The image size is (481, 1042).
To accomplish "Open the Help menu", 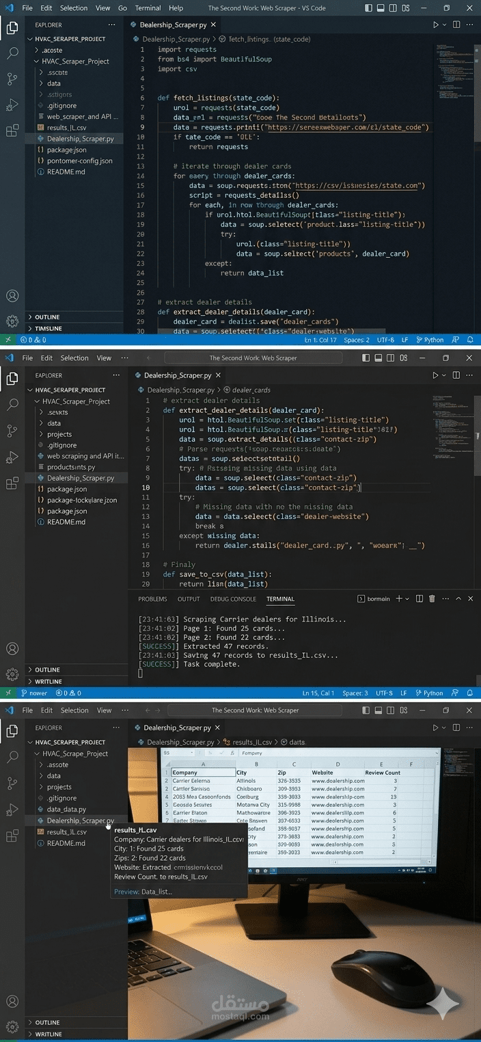I will [176, 8].
